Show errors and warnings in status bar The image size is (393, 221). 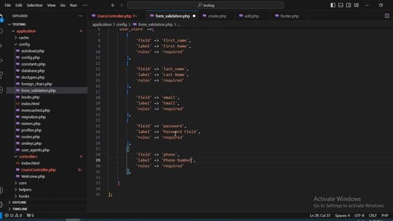click(x=14, y=215)
